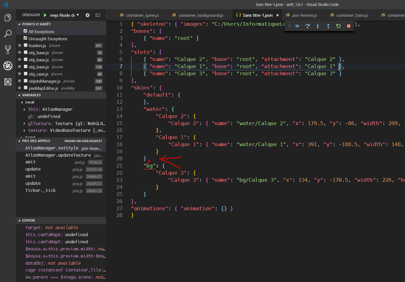Select the 'ee.parent === $stage.scene' watch
This screenshot has height=282, width=405.
coord(61,277)
